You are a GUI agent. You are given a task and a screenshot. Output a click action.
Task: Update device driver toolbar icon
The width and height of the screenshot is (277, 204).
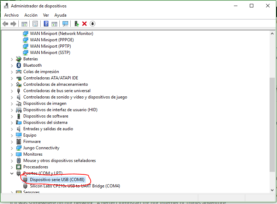(76, 24)
